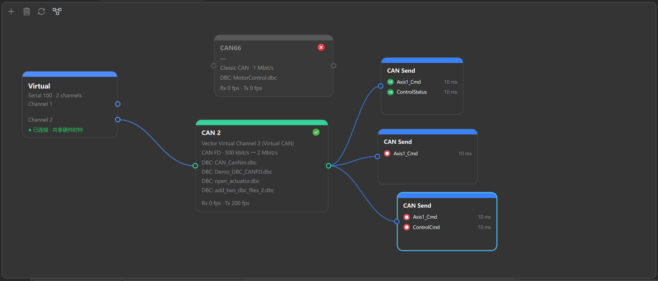
Task: Click 'Vector Virtual Channel 2 (Virtual CAN)' text
Action: click(248, 143)
